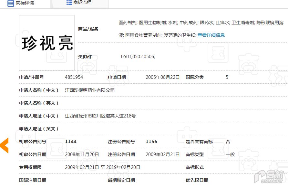
Task: Click the 是否共有商标 label
Action: click(199, 142)
